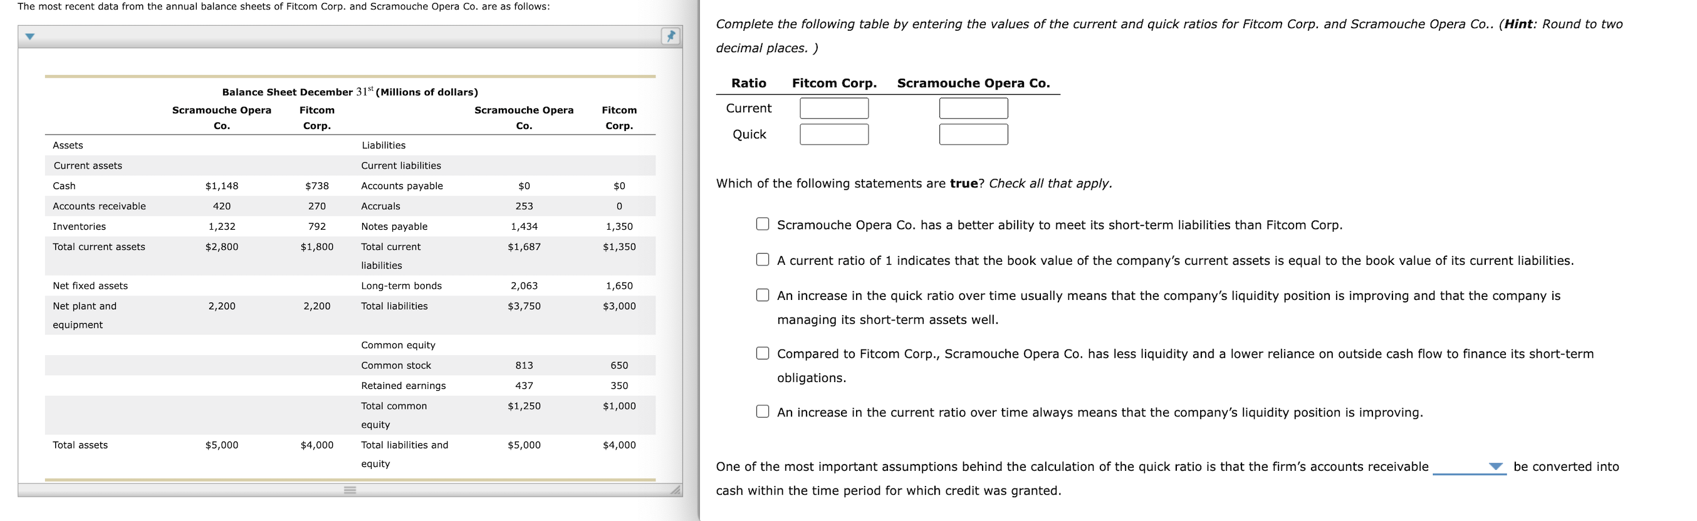Open the accounts receivable blank dropdown
This screenshot has height=521, width=1697.
tap(1469, 467)
